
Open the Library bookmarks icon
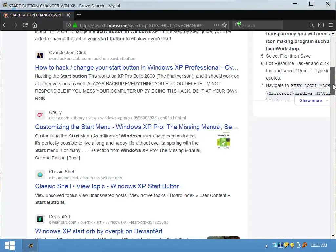(x=311, y=25)
